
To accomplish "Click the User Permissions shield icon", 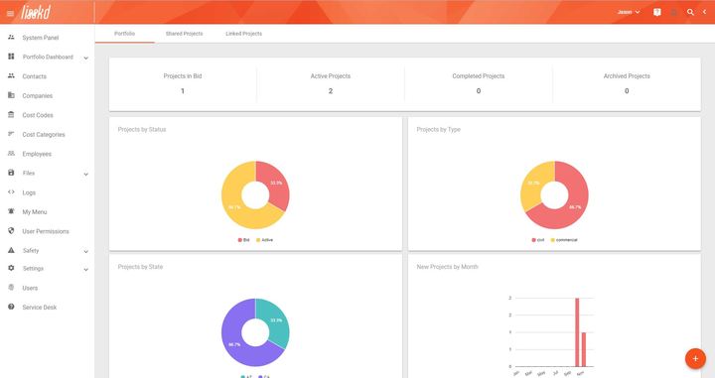I will (x=11, y=231).
